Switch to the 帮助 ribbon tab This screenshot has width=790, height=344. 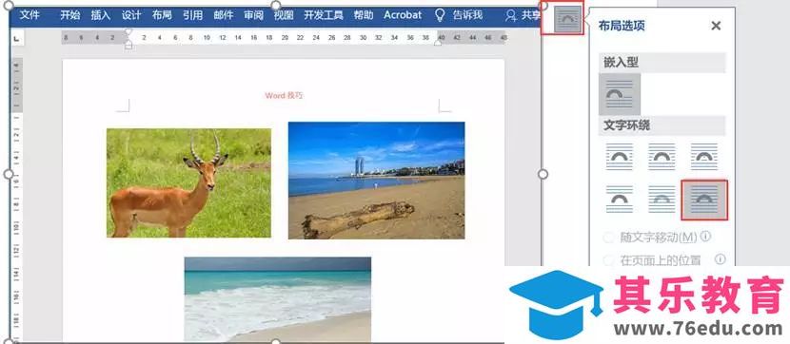364,15
